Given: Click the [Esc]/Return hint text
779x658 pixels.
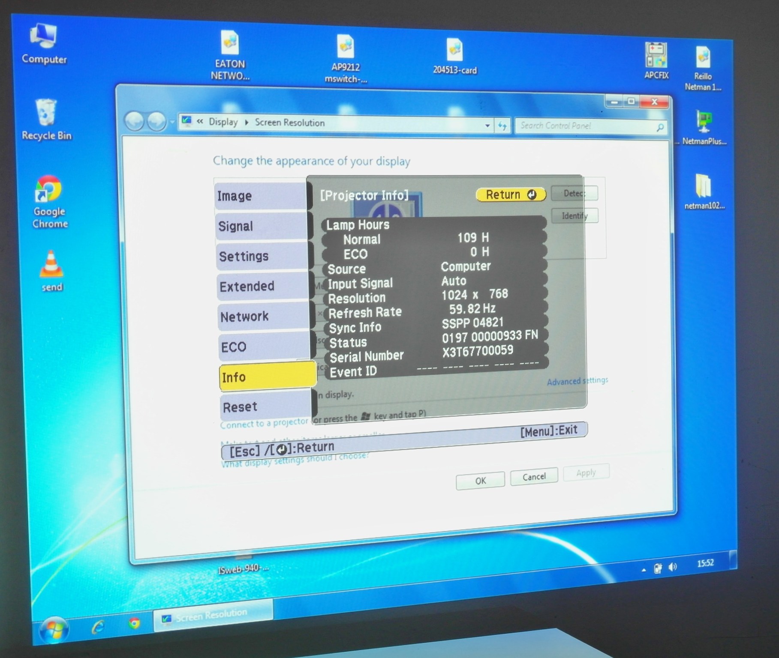Looking at the screenshot, I should click(x=282, y=449).
